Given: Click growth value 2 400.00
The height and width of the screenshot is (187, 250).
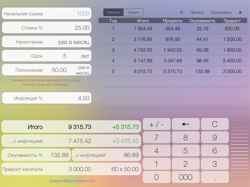Looking at the screenshot, I should tap(232, 61).
